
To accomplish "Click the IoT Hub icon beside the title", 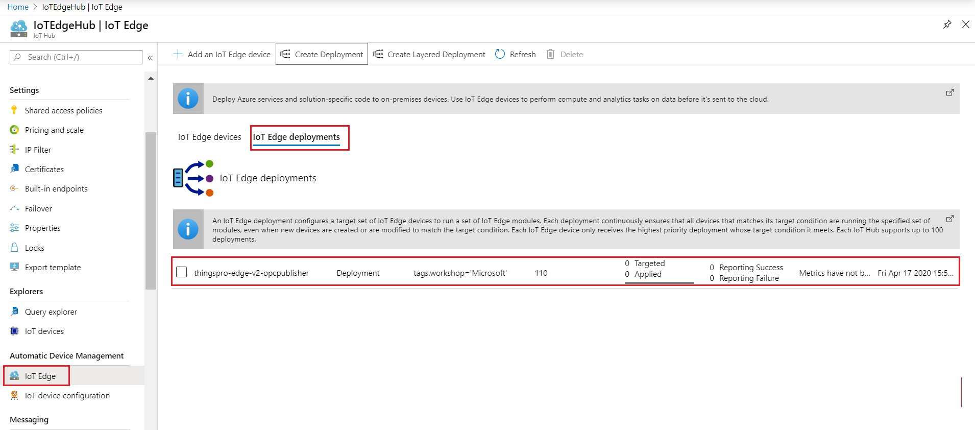I will tap(19, 29).
